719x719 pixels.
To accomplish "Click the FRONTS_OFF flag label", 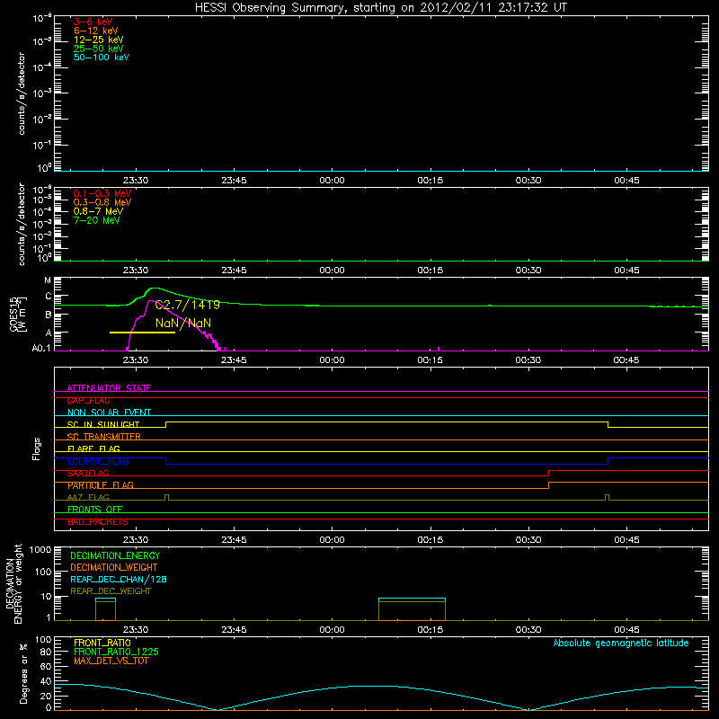I will 95,510.
